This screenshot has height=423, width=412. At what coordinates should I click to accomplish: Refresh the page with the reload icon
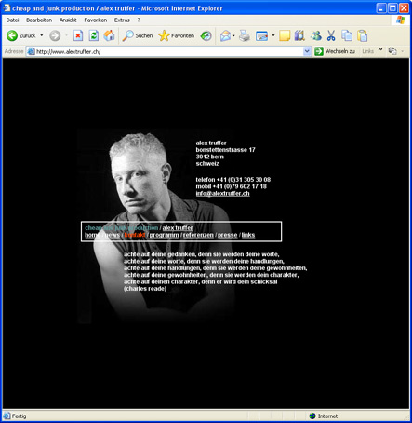pos(94,35)
